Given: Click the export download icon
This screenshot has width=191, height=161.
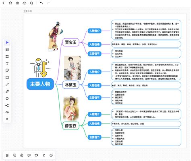Looking at the screenshot, I should point(17,3).
